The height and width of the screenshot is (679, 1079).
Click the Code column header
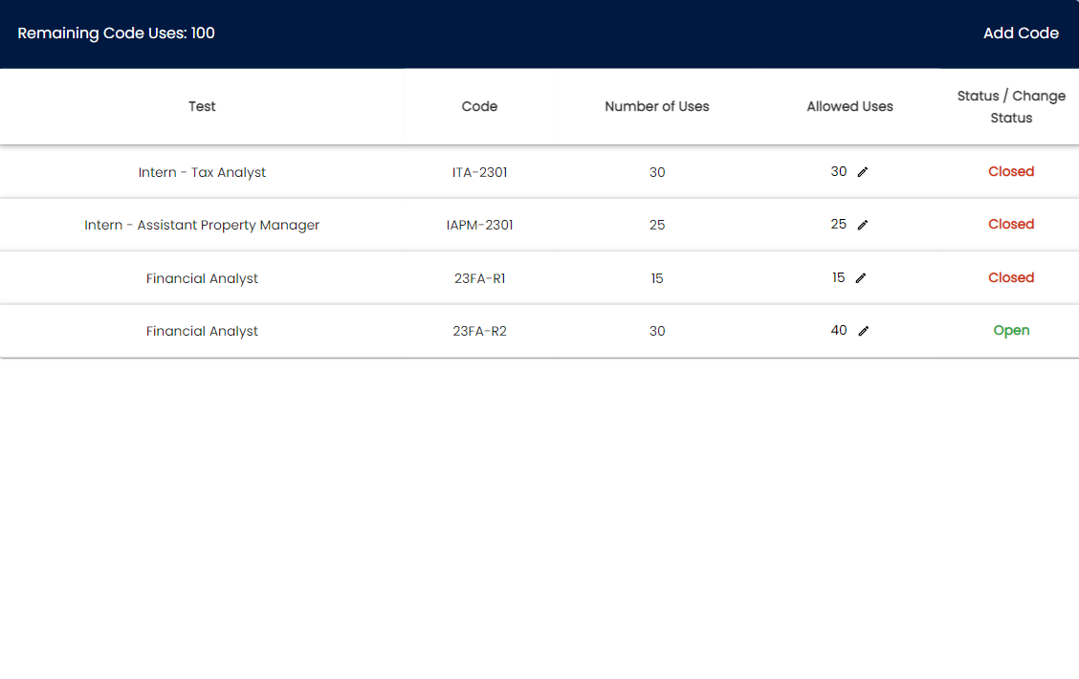(479, 107)
